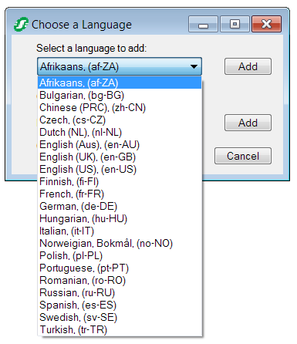Select English (UK), (en-GB)
The height and width of the screenshot is (344, 297).
point(120,157)
